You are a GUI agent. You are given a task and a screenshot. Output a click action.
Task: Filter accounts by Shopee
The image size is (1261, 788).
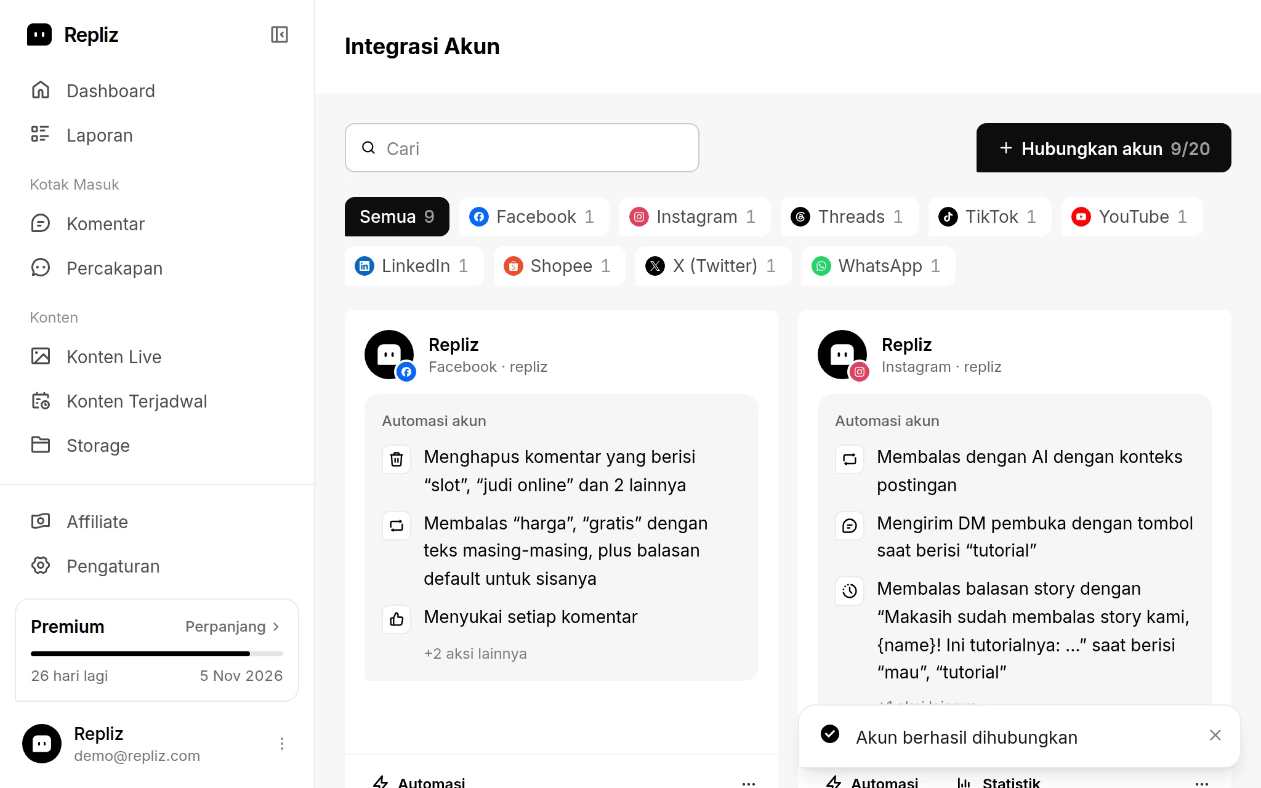[559, 266]
